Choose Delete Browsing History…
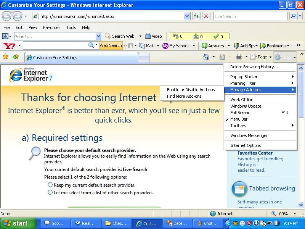Image resolution: width=305 pixels, height=229 pixels. [260, 67]
